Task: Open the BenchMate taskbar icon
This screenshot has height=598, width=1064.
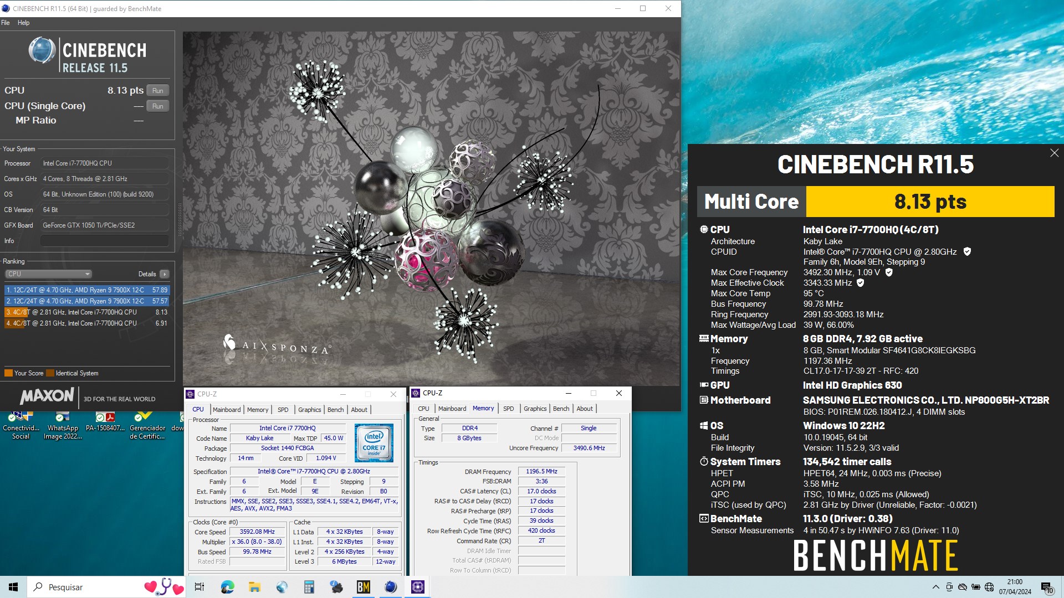Action: (364, 587)
